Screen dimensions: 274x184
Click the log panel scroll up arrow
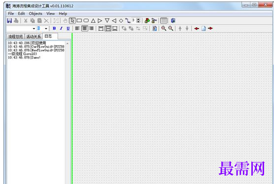(68, 43)
